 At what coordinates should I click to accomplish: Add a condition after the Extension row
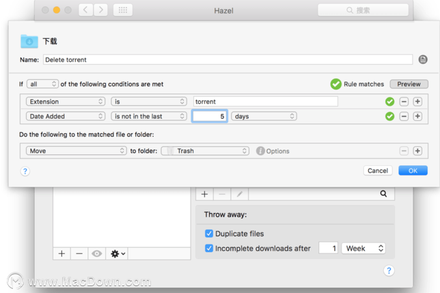coord(417,102)
